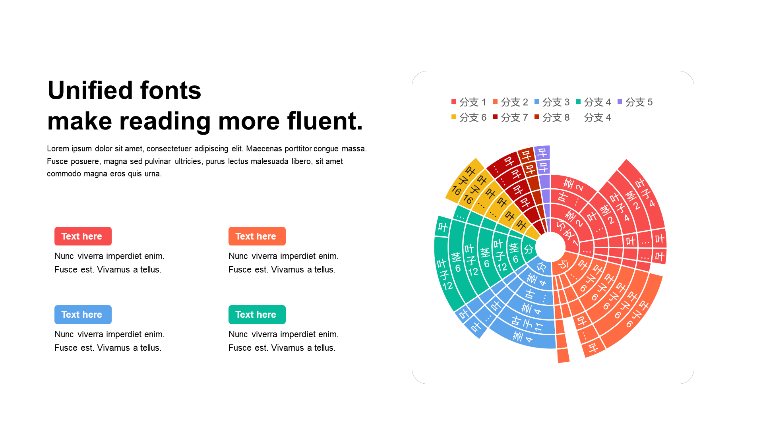763x429 pixels.
Task: Select description text under the blue label
Action: [109, 341]
